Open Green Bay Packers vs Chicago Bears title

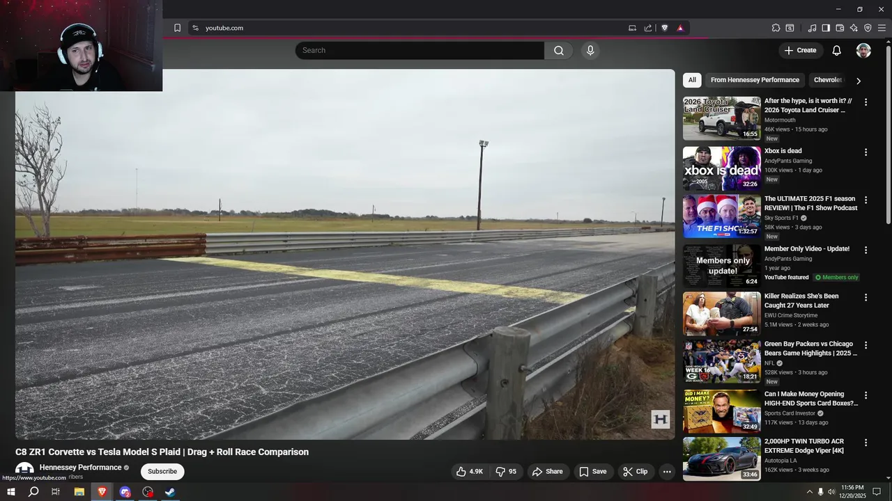click(810, 348)
